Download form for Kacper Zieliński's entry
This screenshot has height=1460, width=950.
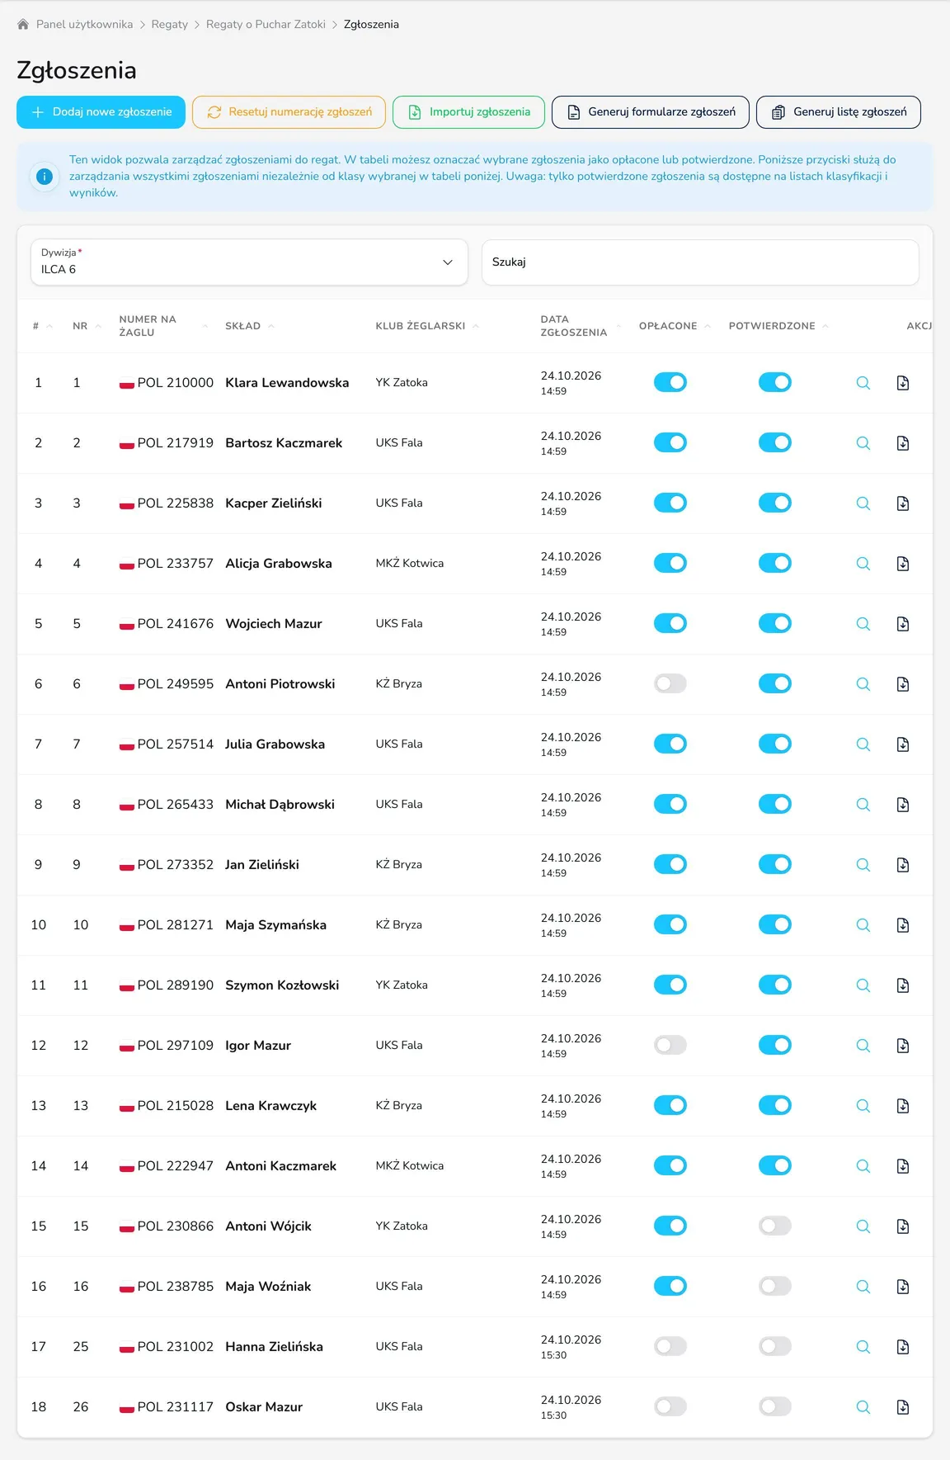tap(903, 503)
